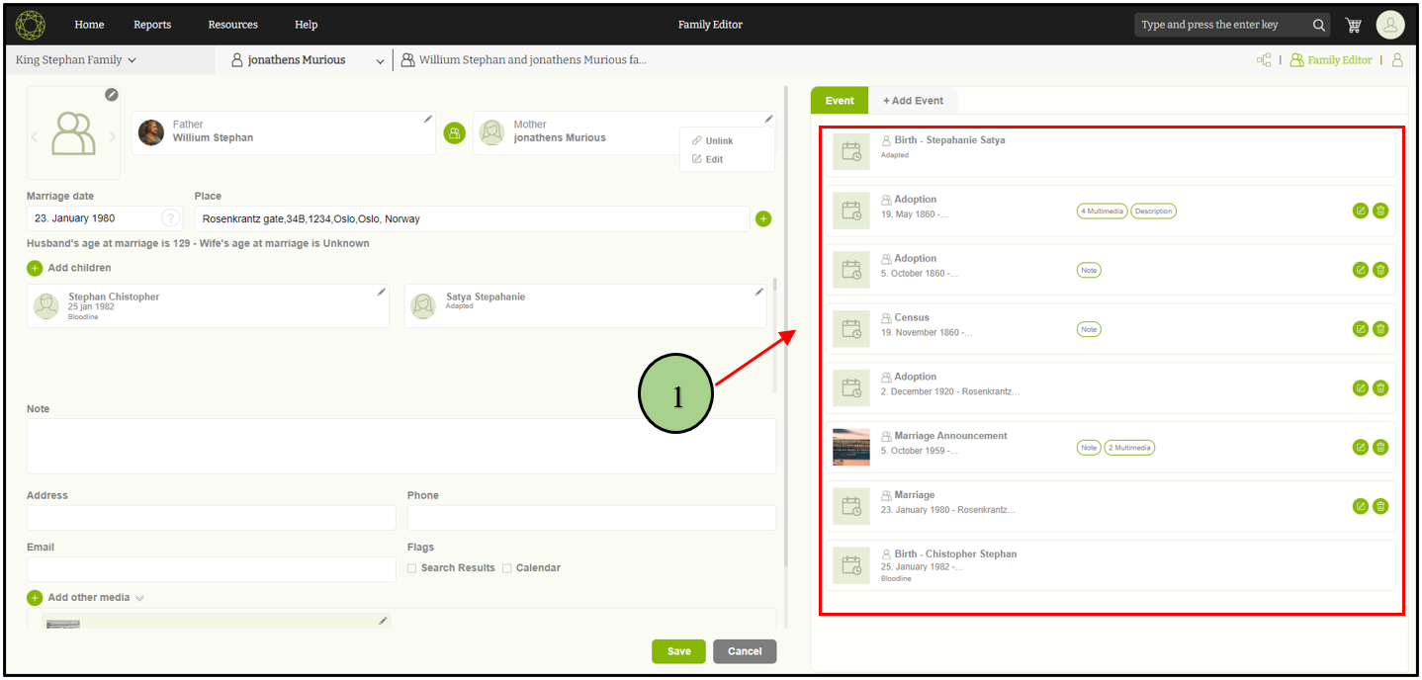
Task: Switch to the Add Event tab
Action: [x=912, y=101]
